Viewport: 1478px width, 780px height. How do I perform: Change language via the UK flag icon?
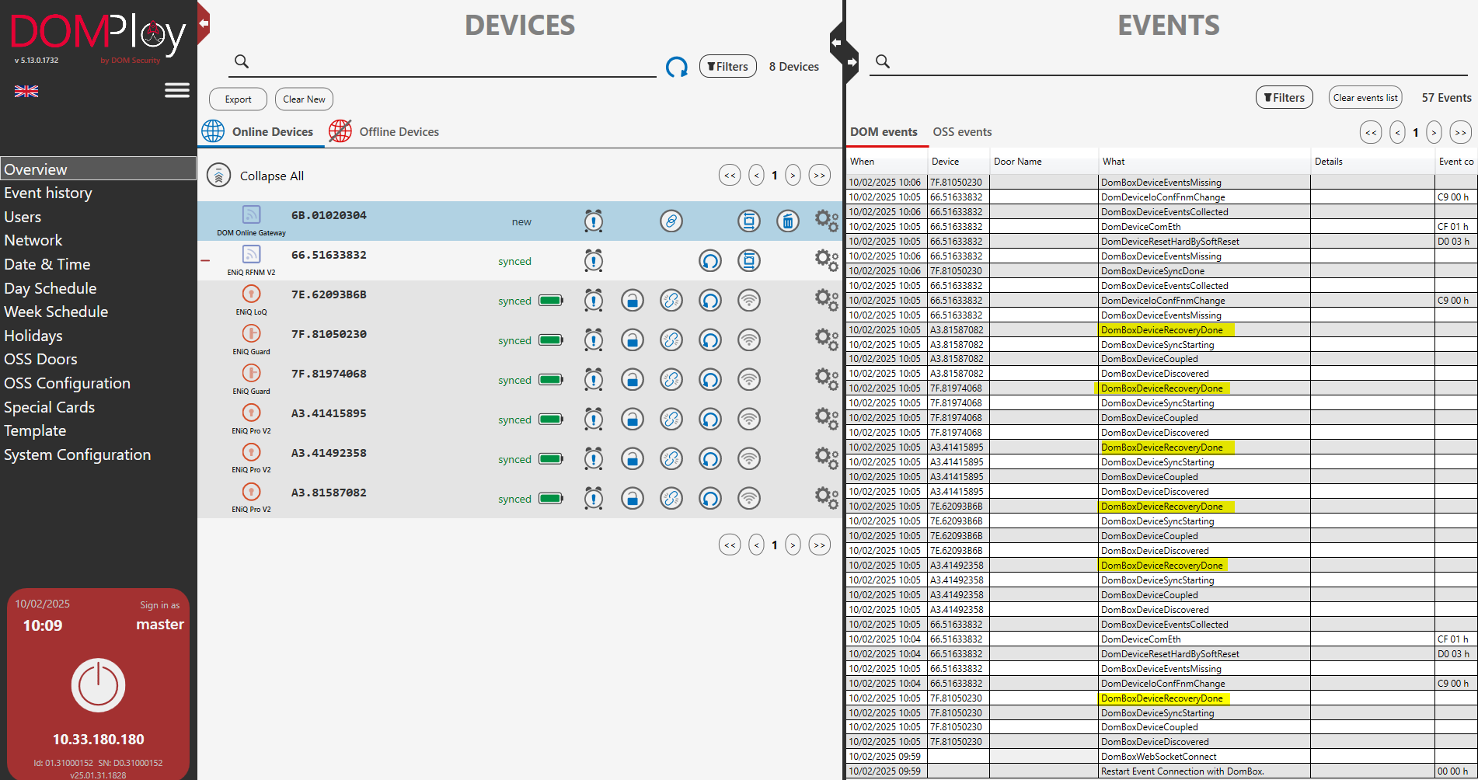pyautogui.click(x=26, y=91)
